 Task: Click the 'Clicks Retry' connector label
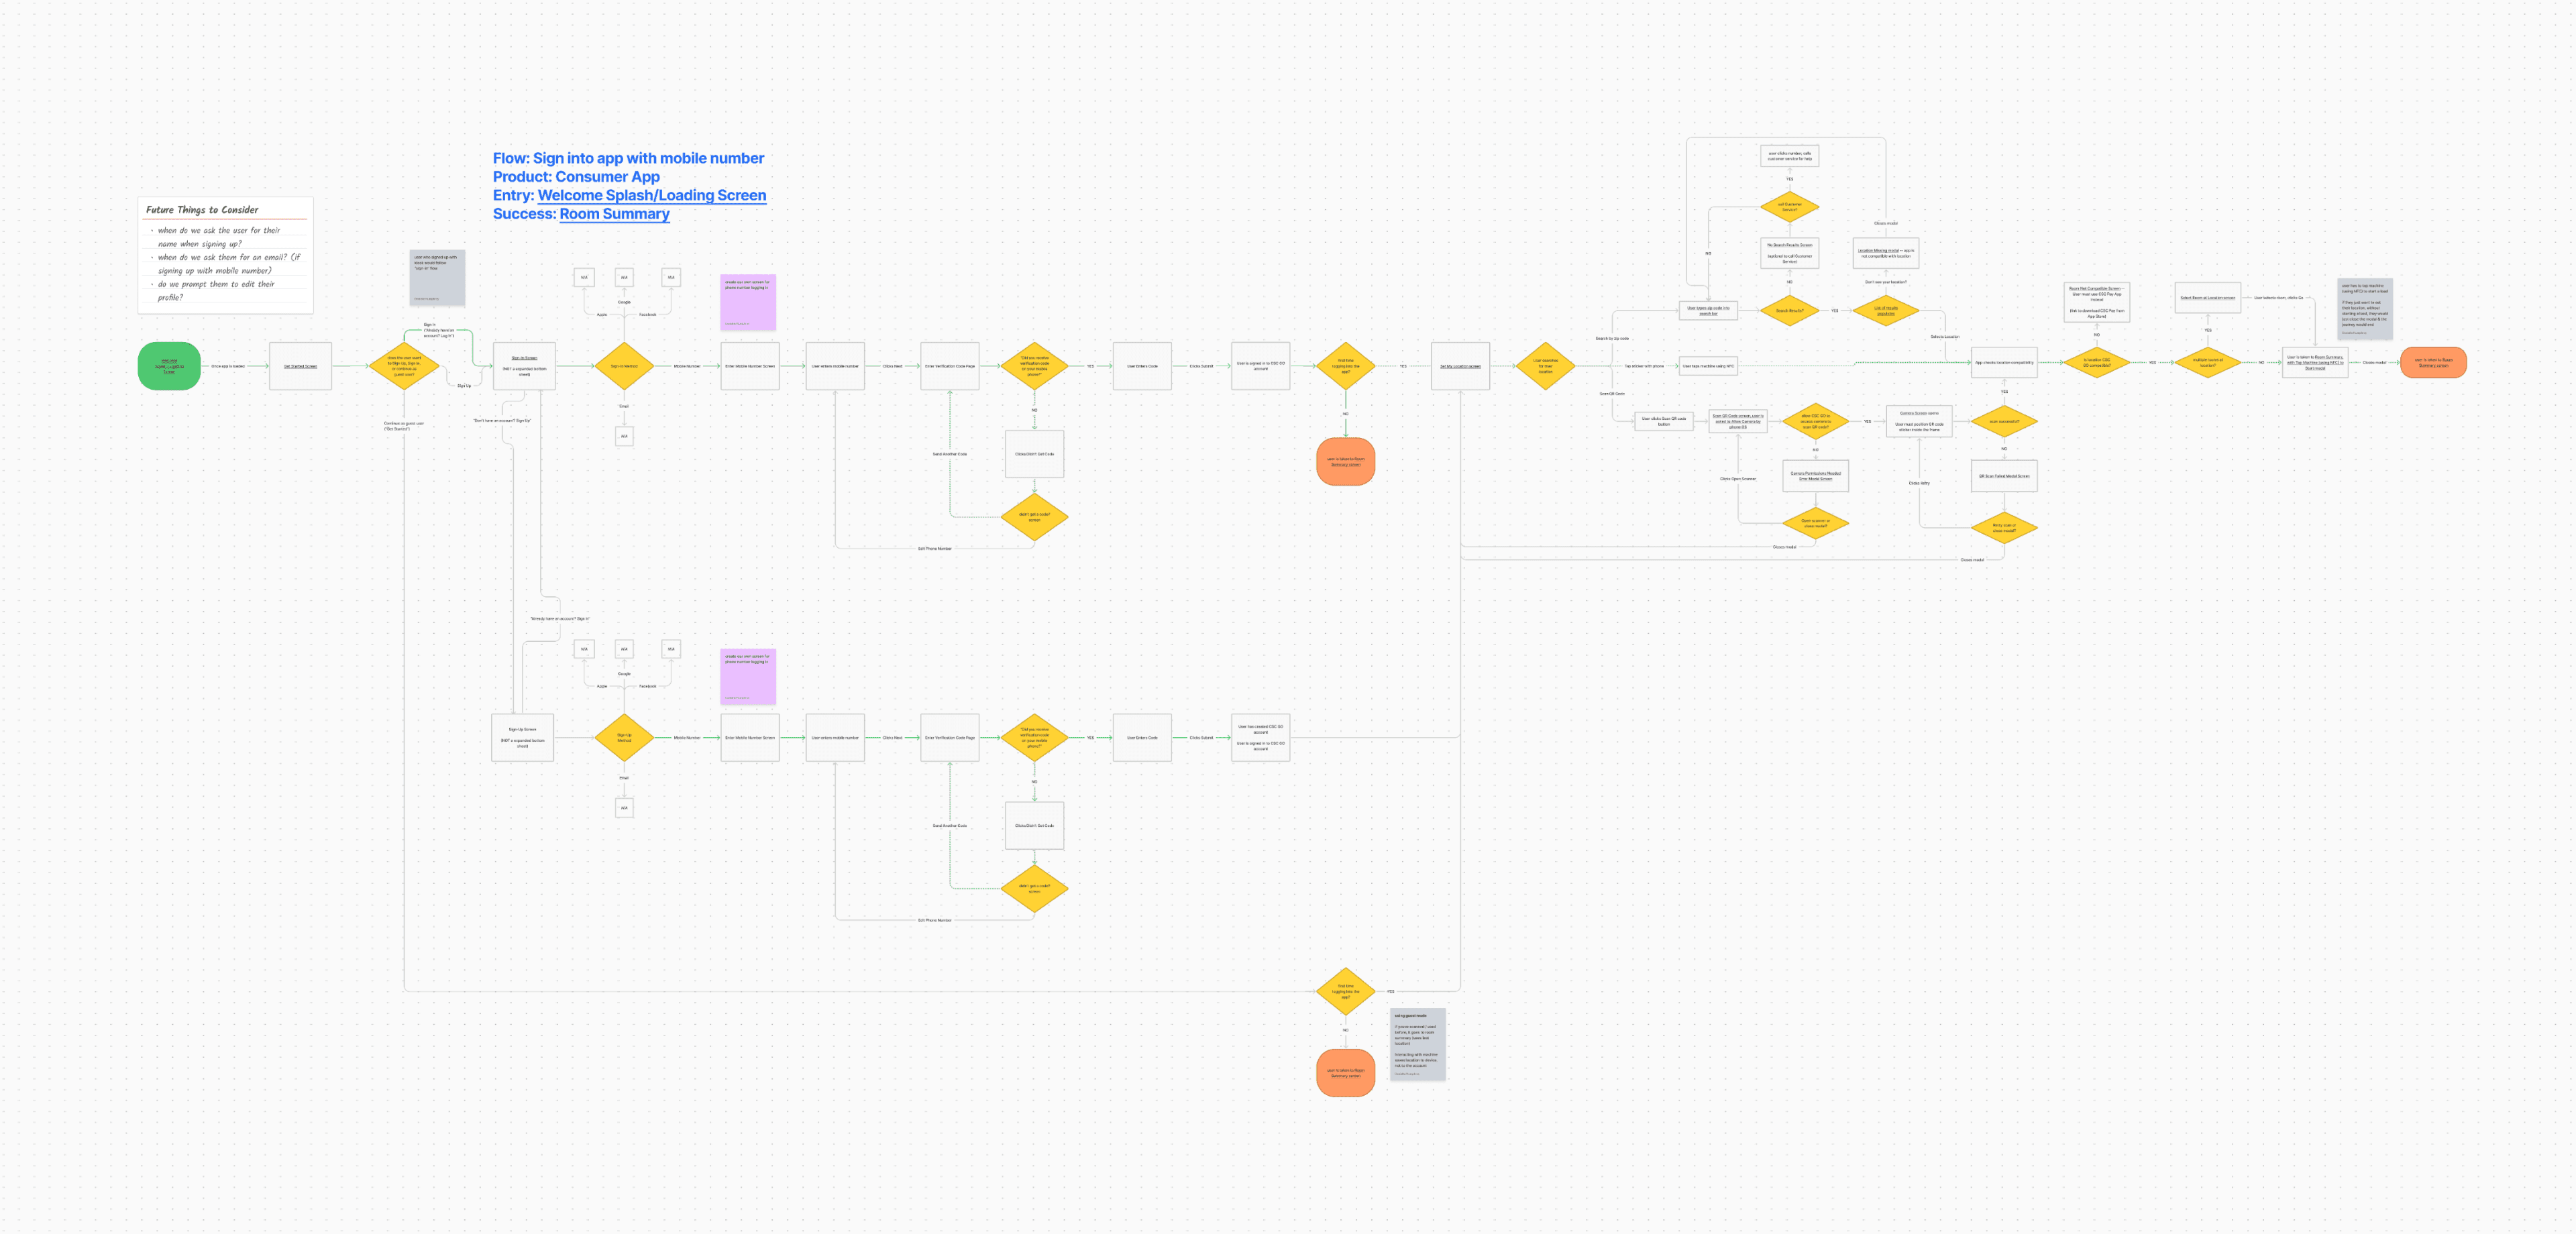click(x=1919, y=483)
